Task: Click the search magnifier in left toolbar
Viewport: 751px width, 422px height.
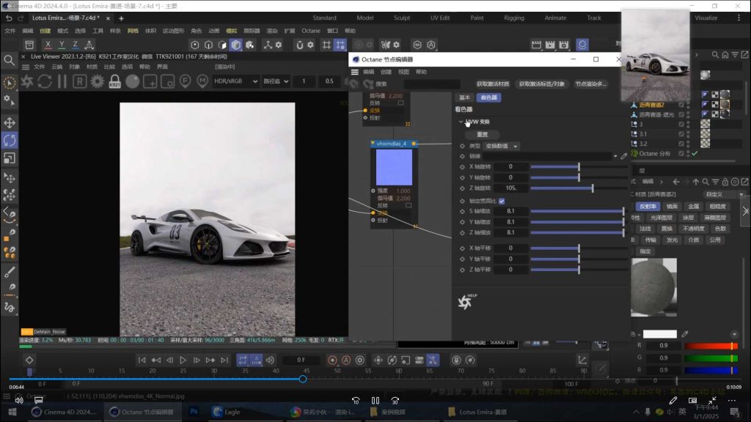Action: click(10, 60)
